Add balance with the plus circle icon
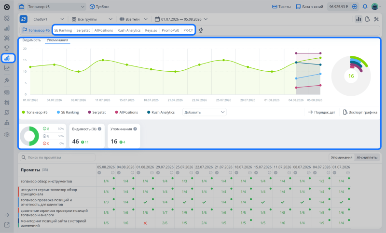This screenshot has width=386, height=233. 355,7
